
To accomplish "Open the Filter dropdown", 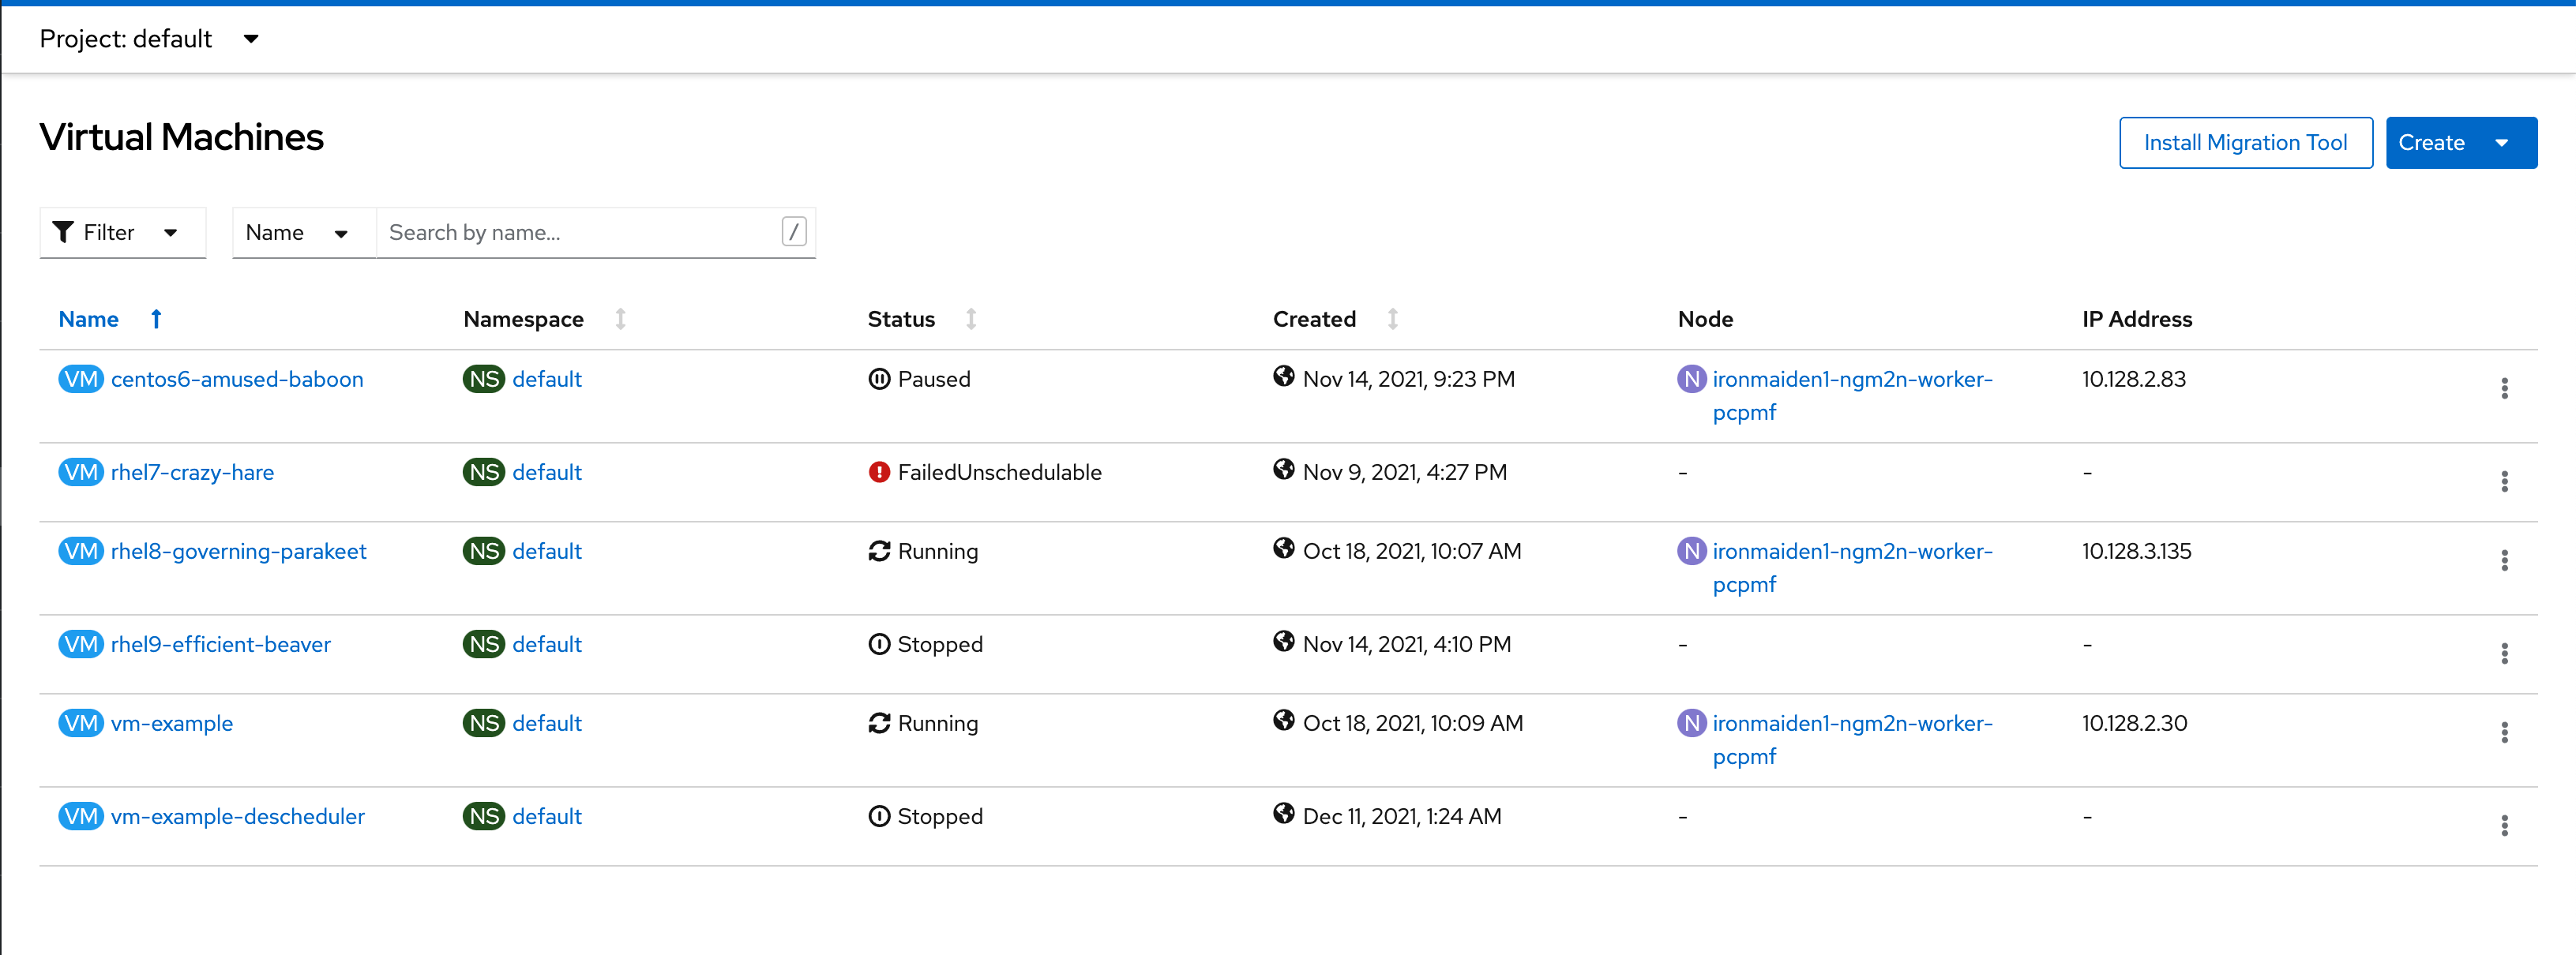I will point(122,233).
